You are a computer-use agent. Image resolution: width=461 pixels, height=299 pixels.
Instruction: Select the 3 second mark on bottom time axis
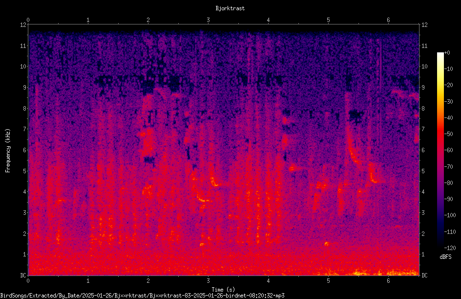[208, 281]
